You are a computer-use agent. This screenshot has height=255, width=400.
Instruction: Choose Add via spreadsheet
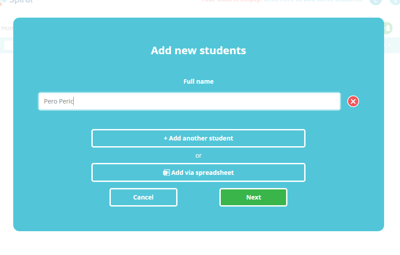(198, 173)
